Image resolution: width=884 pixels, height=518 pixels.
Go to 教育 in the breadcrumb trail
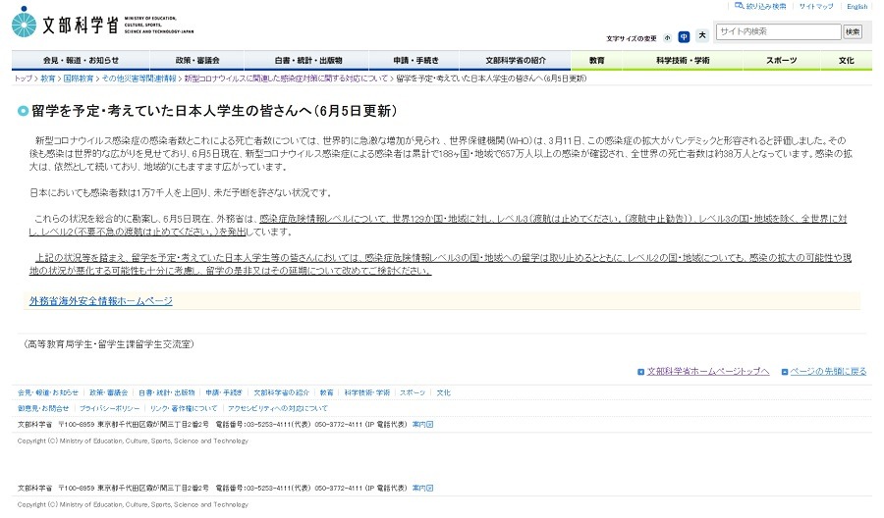[x=48, y=78]
